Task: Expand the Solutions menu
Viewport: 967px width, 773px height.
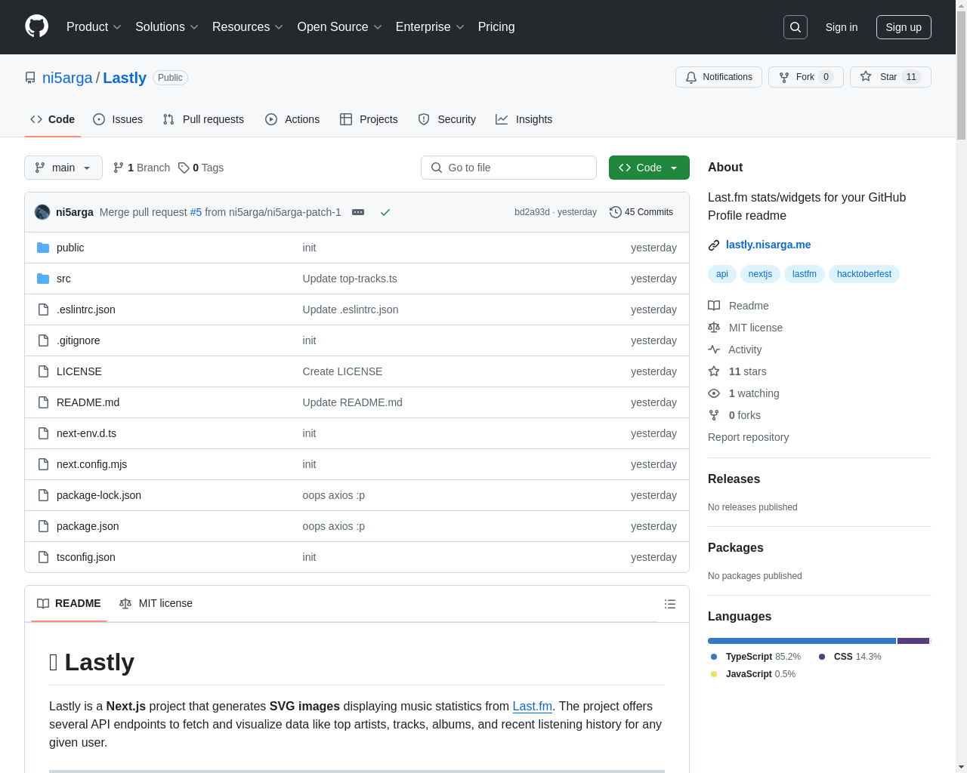Action: click(167, 27)
